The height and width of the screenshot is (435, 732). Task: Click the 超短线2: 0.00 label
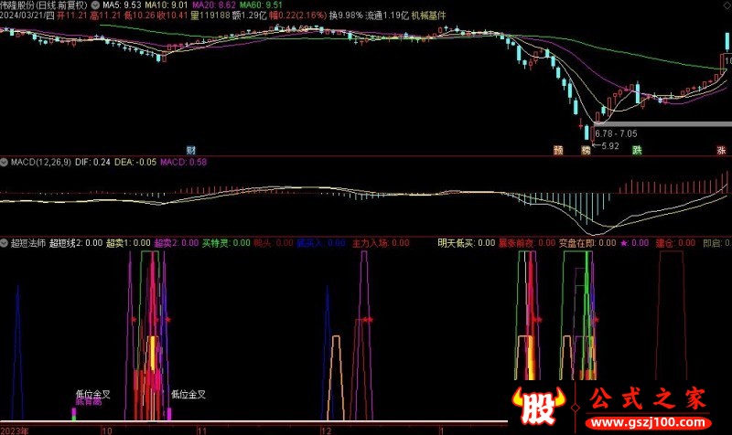pos(76,243)
